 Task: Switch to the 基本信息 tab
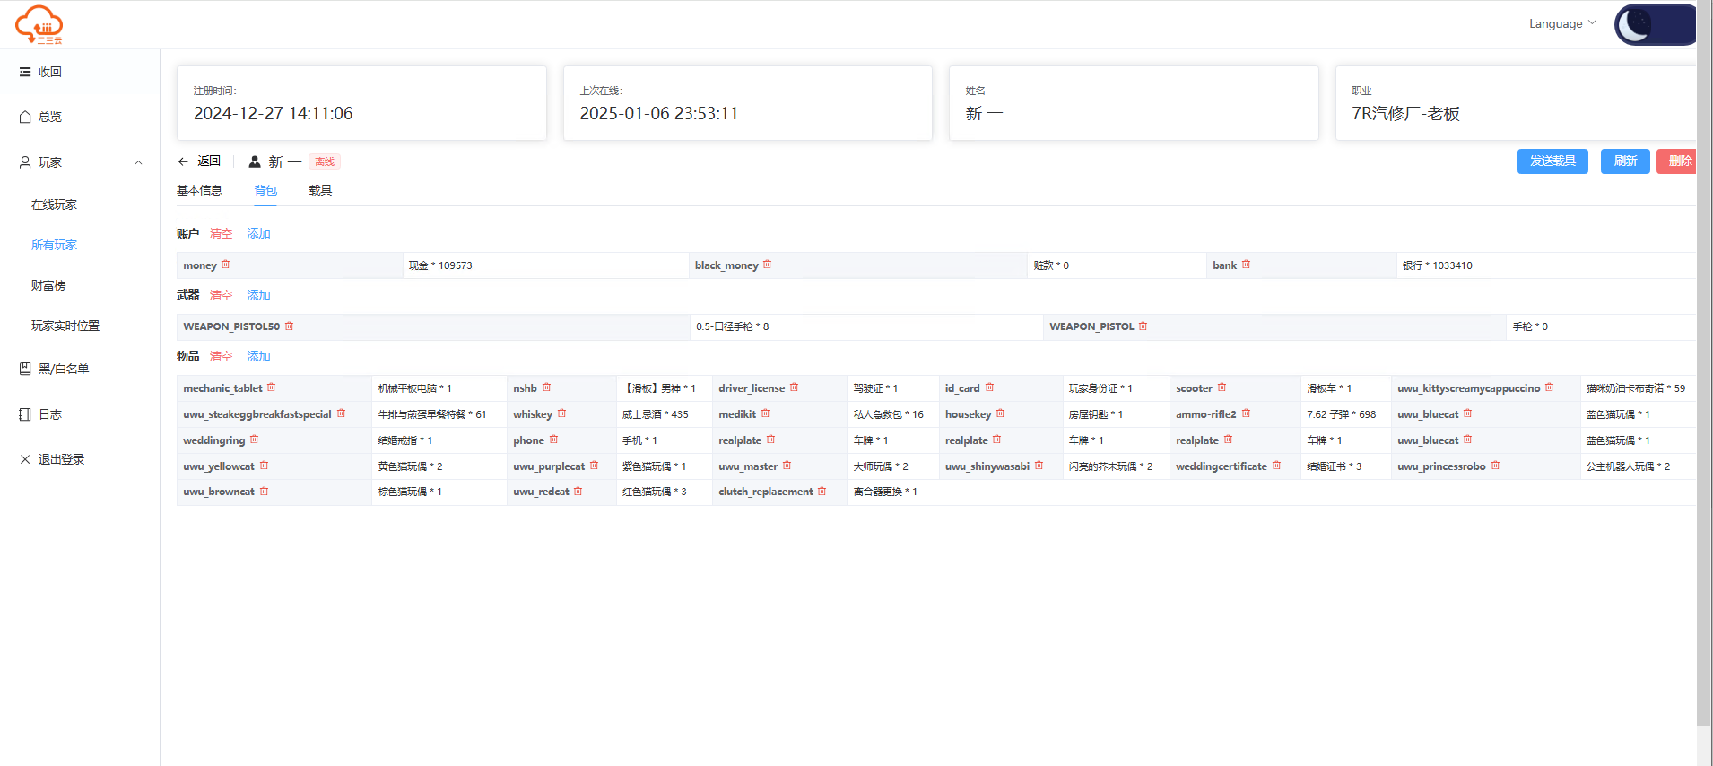pos(199,190)
